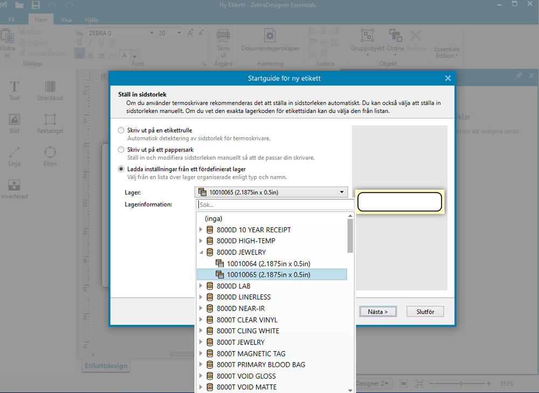
Task: Click the stock list vertical scrollbar thumb
Action: point(350,236)
